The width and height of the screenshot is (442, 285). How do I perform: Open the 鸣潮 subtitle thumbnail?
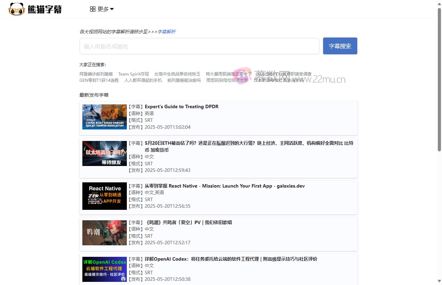click(105, 232)
